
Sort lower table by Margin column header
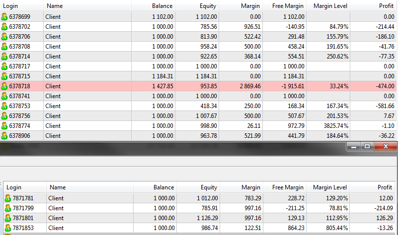tap(241, 187)
